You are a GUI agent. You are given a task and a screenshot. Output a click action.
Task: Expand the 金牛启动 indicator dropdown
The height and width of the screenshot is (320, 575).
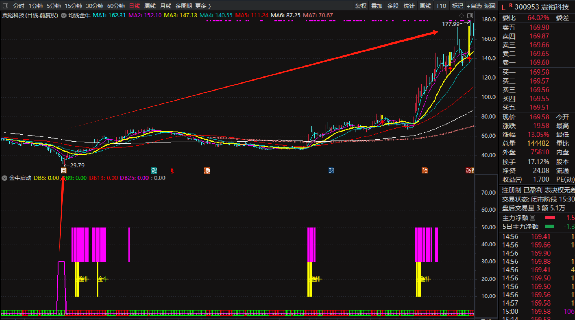[x=4, y=178]
